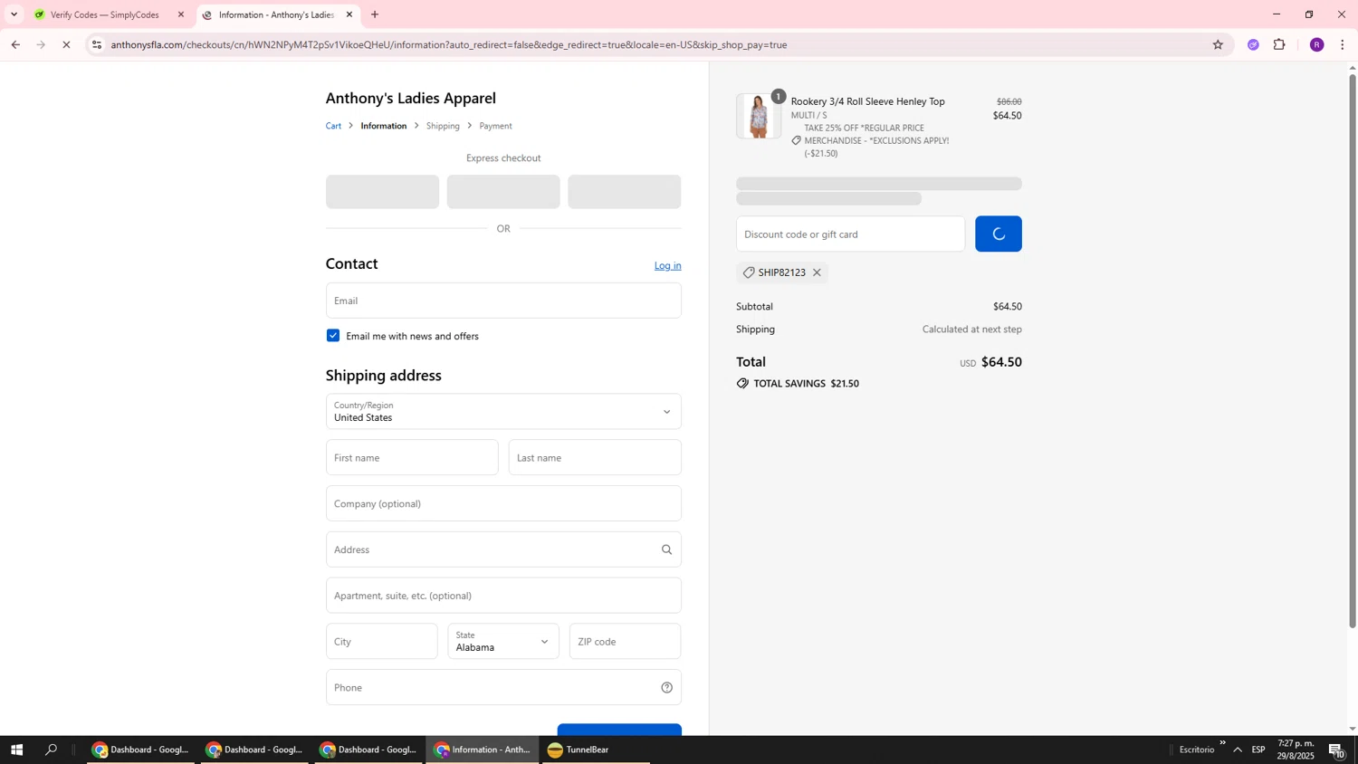Viewport: 1358px width, 764px height.
Task: Stop page loading button
Action: tap(66, 44)
